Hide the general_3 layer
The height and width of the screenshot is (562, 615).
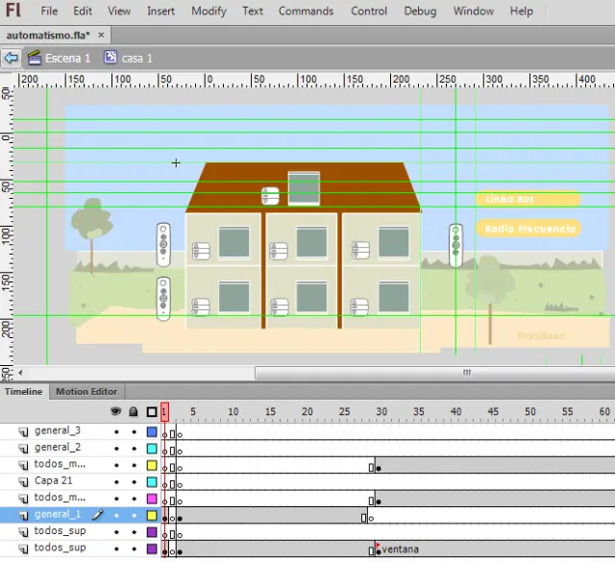click(x=116, y=431)
